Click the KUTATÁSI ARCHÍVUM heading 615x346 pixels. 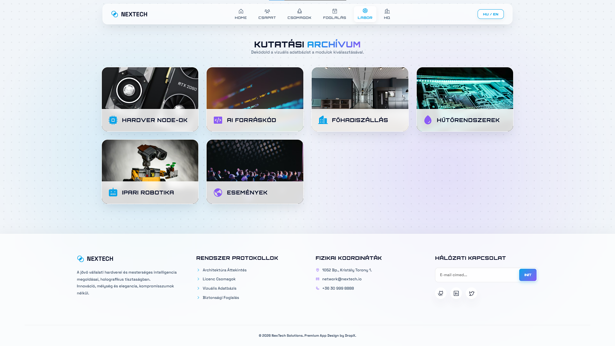tap(307, 44)
